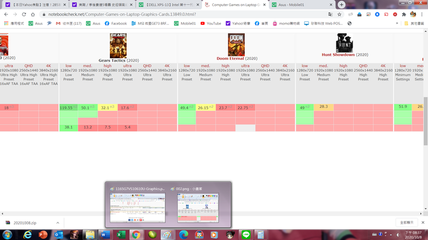Open the Extensions puzzle piece menu
This screenshot has height=240, width=428.
pyautogui.click(x=404, y=14)
